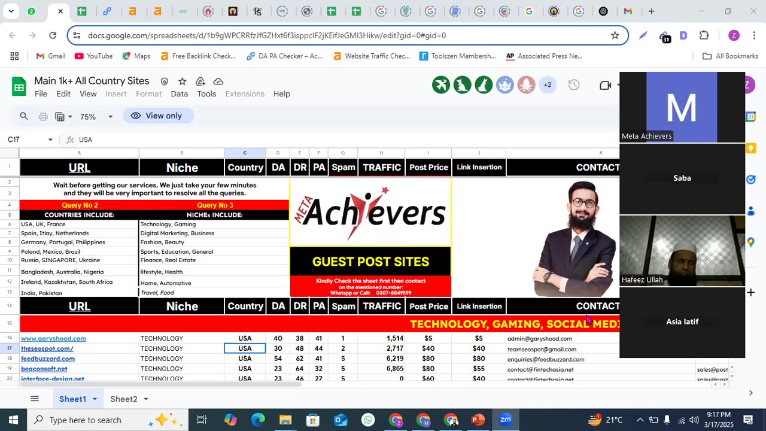Open PowerPoint from the taskbar
Image resolution: width=766 pixels, height=431 pixels.
pos(478,420)
